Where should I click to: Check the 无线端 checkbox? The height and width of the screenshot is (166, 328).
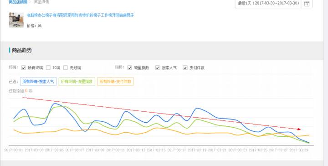[66, 67]
